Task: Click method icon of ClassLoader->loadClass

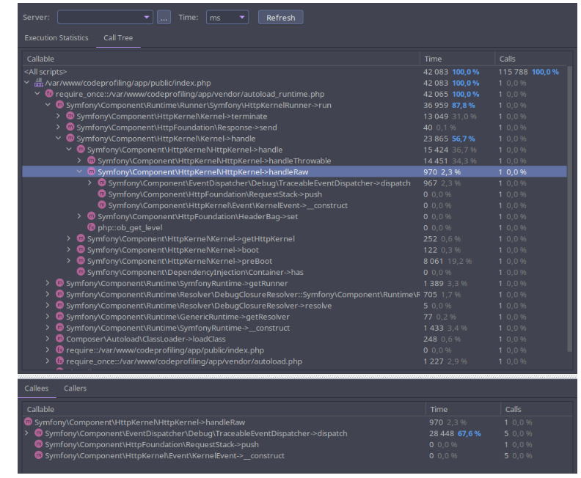Action: click(59, 339)
